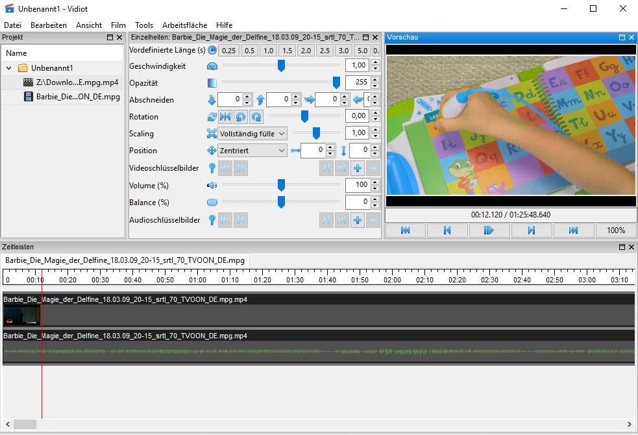Image resolution: width=638 pixels, height=435 pixels.
Task: Jump to start in preview playback controls
Action: (406, 230)
